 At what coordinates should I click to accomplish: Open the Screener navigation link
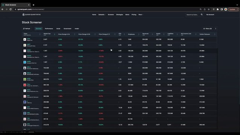pyautogui.click(x=111, y=15)
